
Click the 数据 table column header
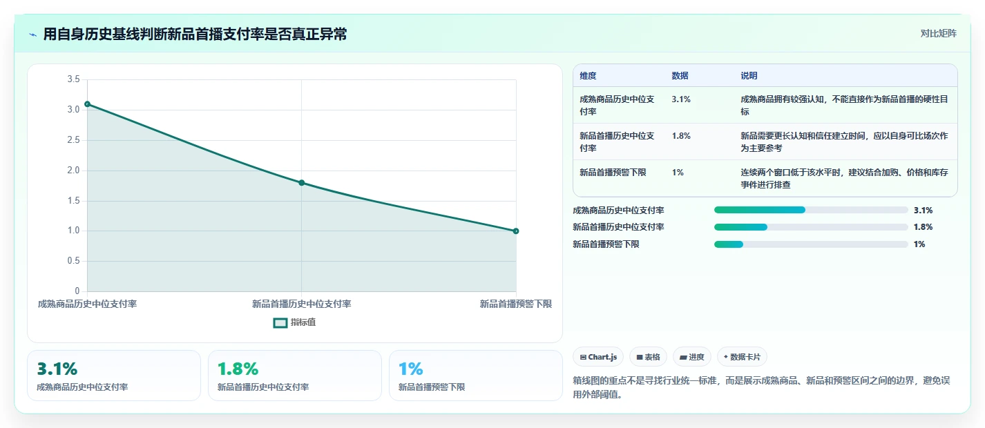click(680, 76)
